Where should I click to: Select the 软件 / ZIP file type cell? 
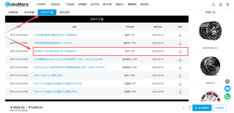click(x=130, y=51)
